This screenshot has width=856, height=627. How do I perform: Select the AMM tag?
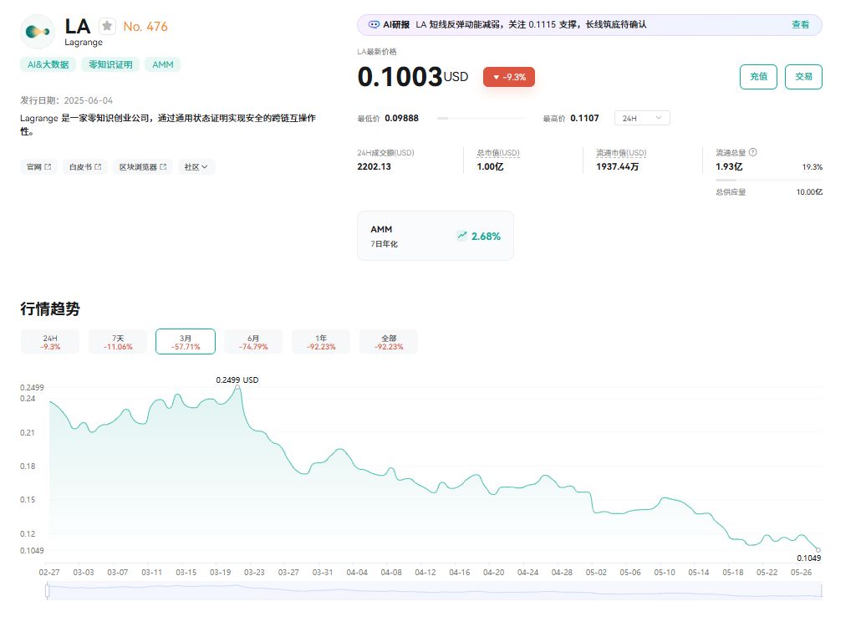coord(163,64)
